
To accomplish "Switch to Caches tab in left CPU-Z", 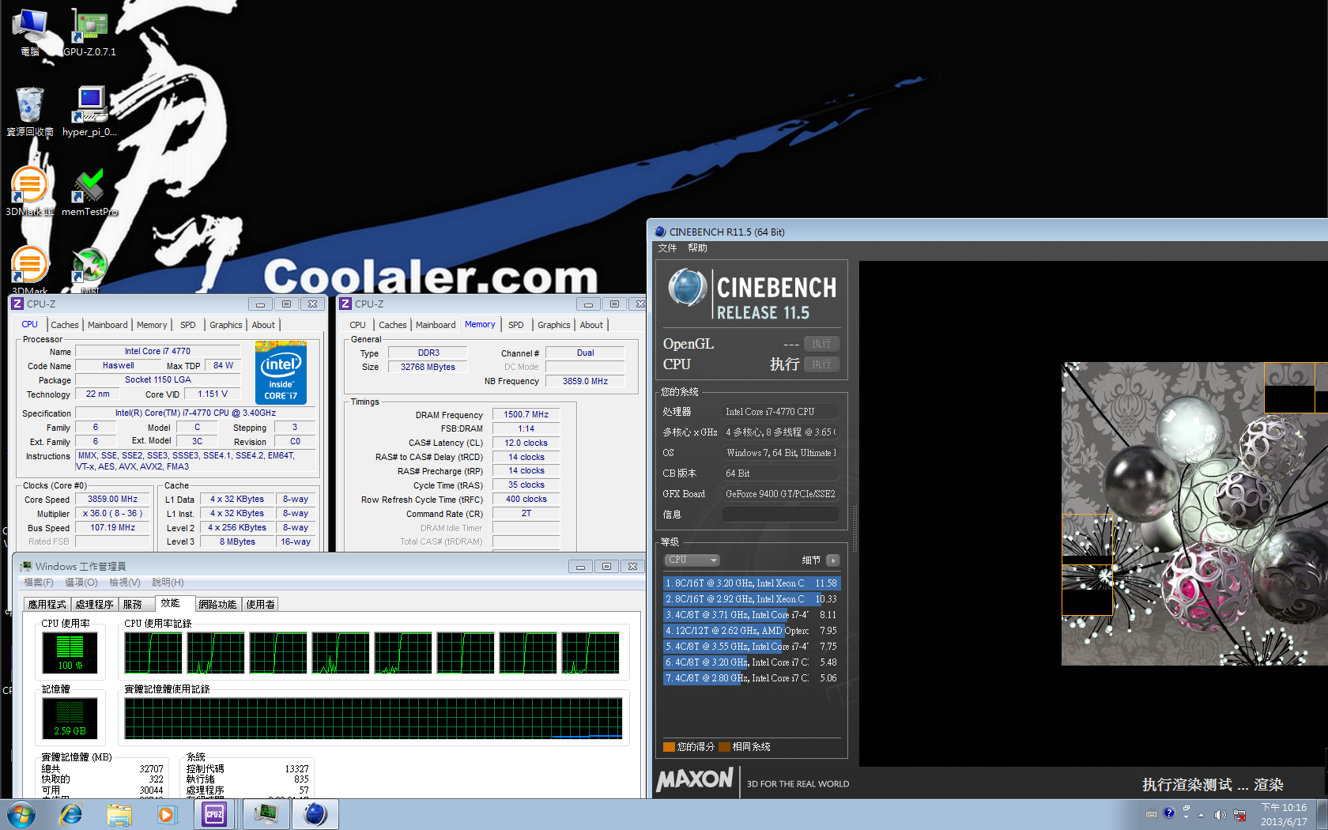I will point(65,325).
